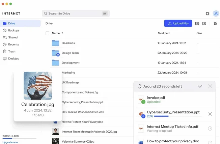Click the search magnifier icon

46,13
